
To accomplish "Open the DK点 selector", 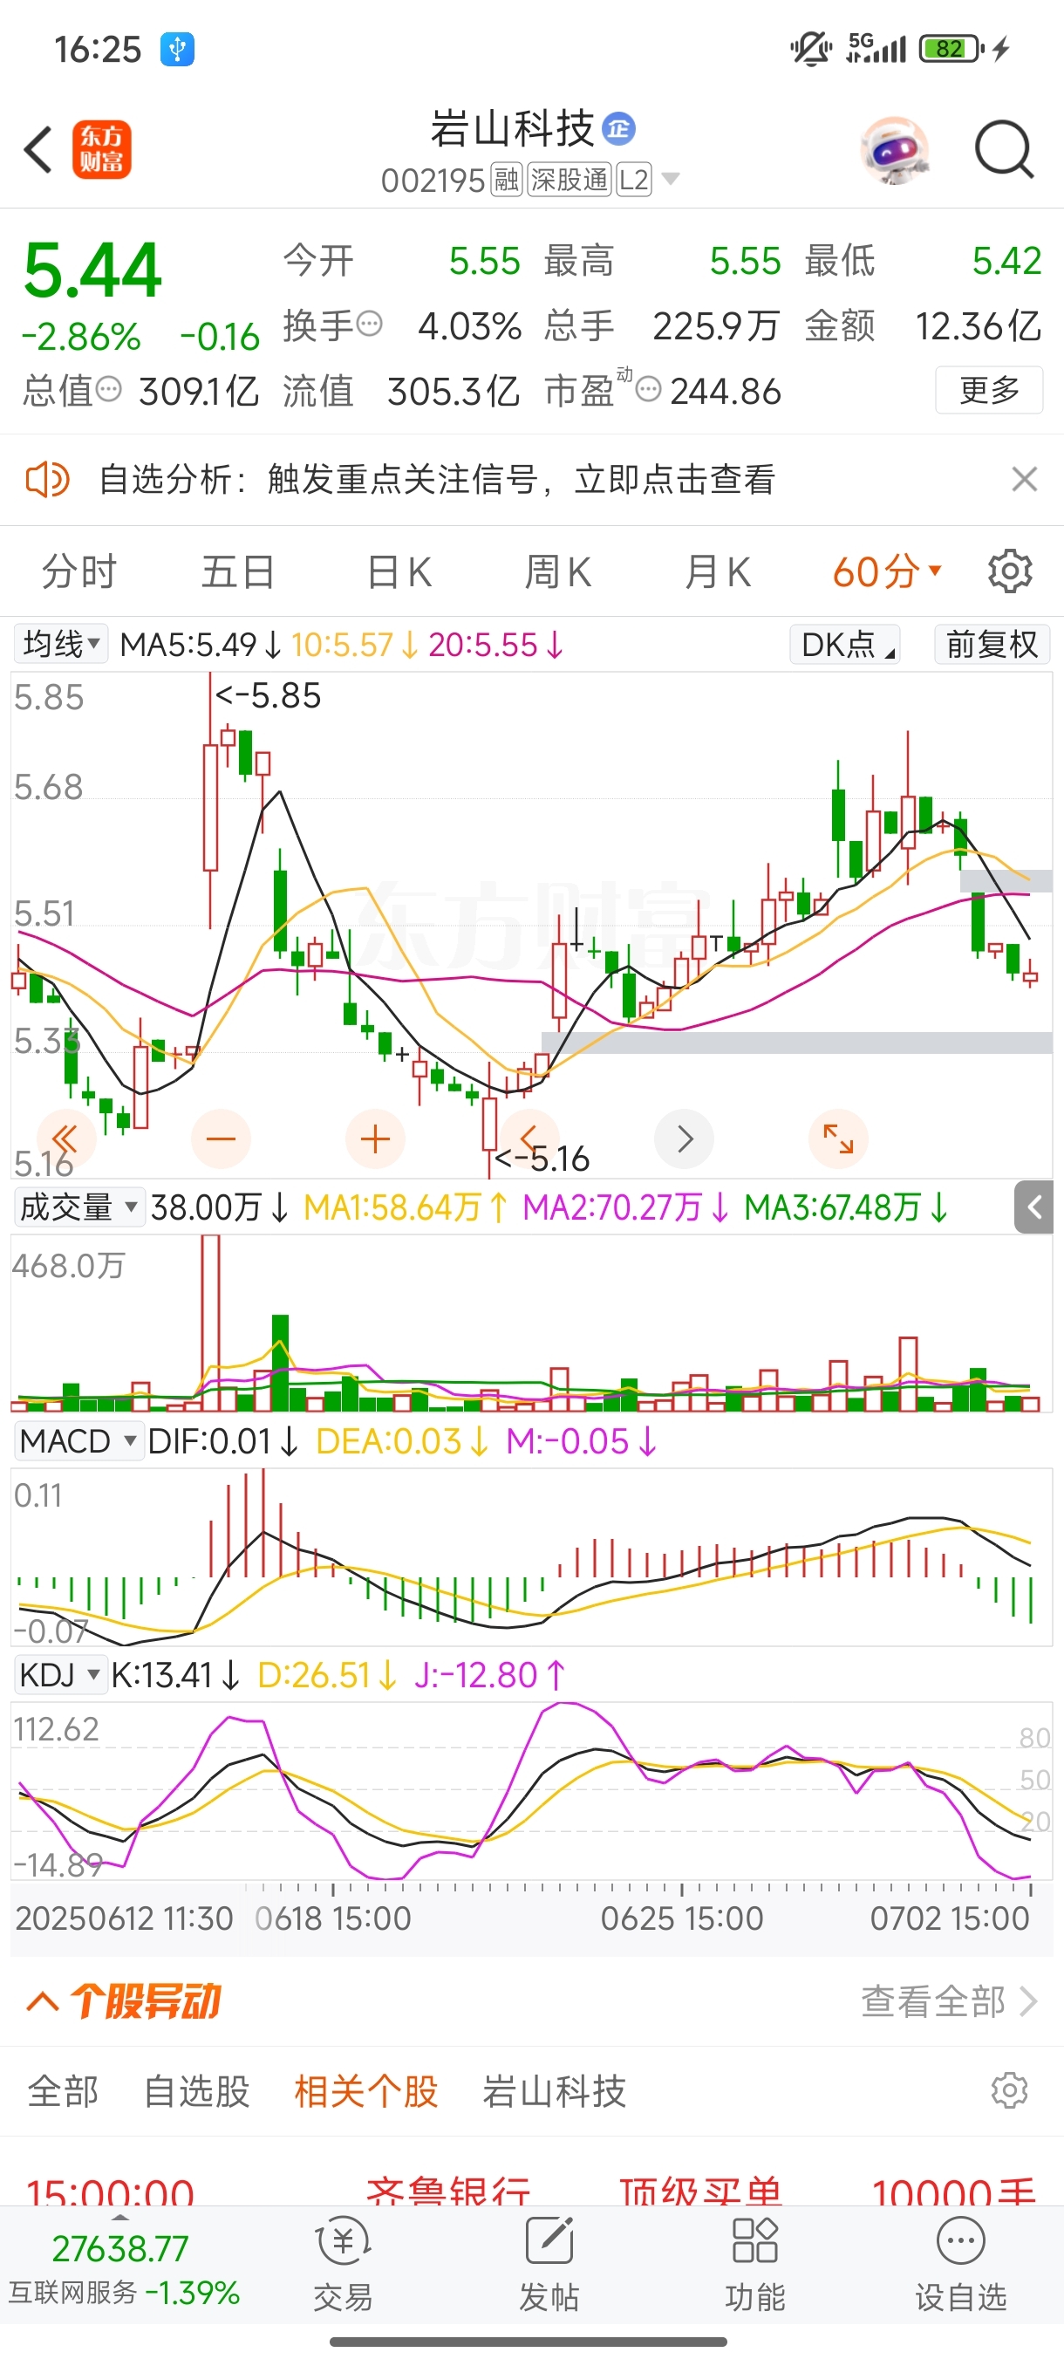I will 844,644.
